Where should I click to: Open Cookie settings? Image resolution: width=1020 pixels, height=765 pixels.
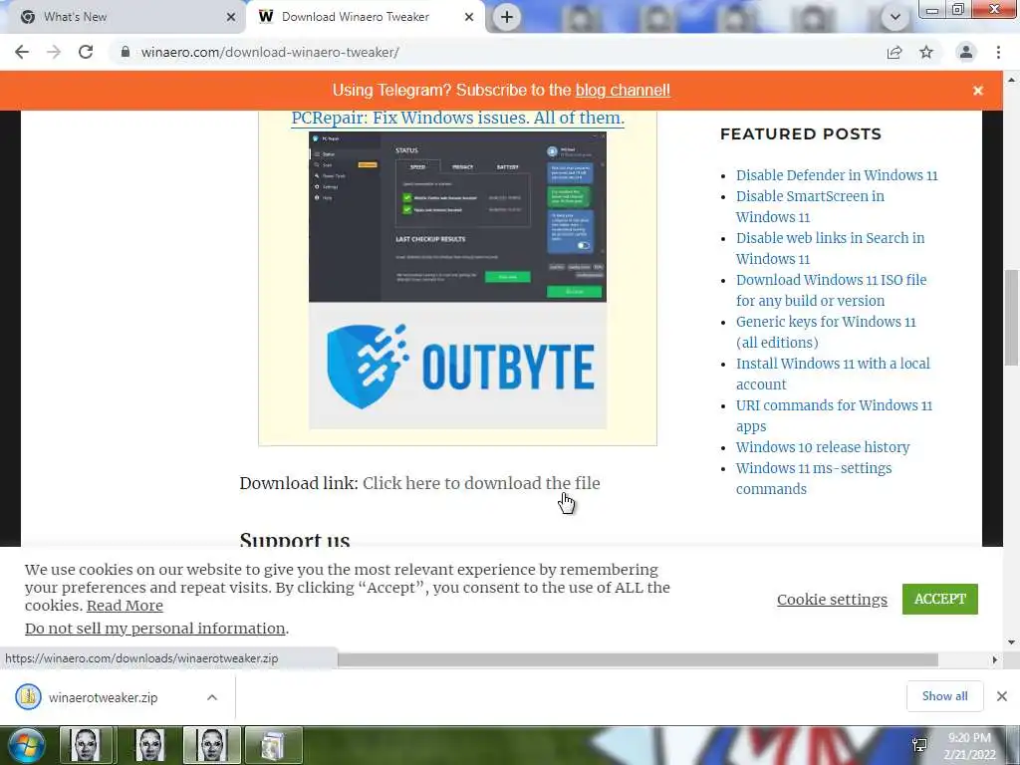832,599
